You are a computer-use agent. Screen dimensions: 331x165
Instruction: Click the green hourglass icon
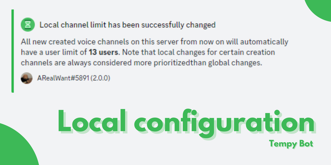28,25
